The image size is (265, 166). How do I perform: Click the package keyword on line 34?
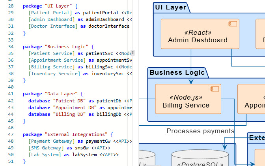pos(32,47)
